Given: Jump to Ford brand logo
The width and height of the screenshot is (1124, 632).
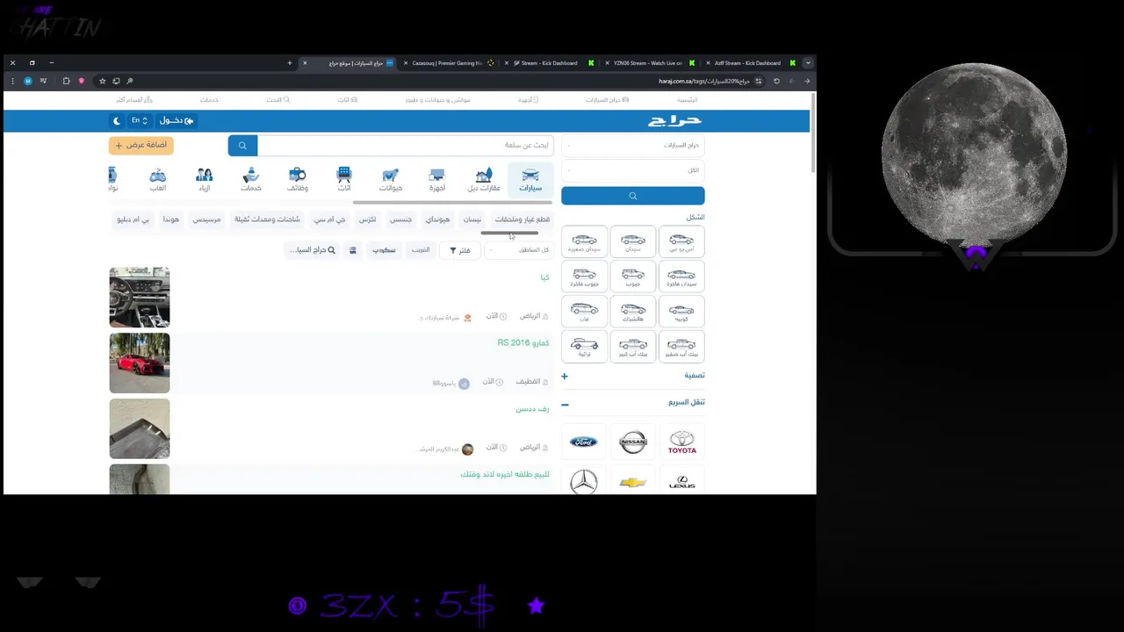Looking at the screenshot, I should [x=584, y=442].
